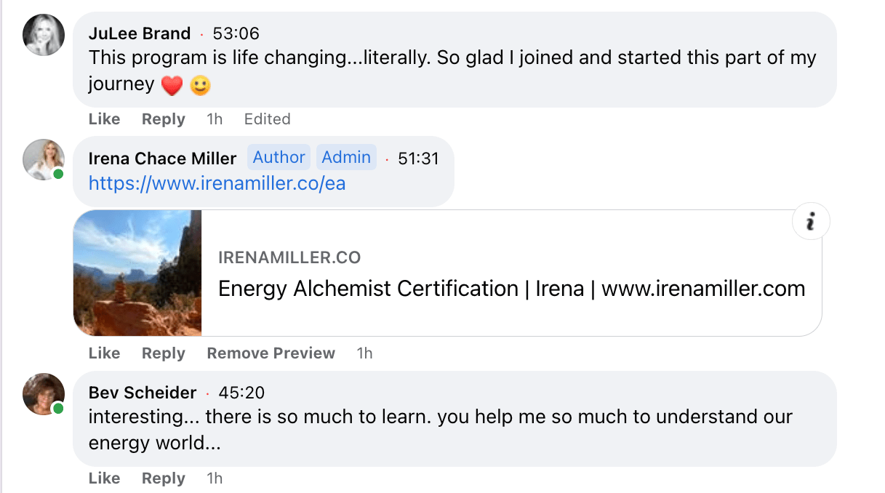Open the irenamiller.co/ea hyperlink

click(x=217, y=183)
